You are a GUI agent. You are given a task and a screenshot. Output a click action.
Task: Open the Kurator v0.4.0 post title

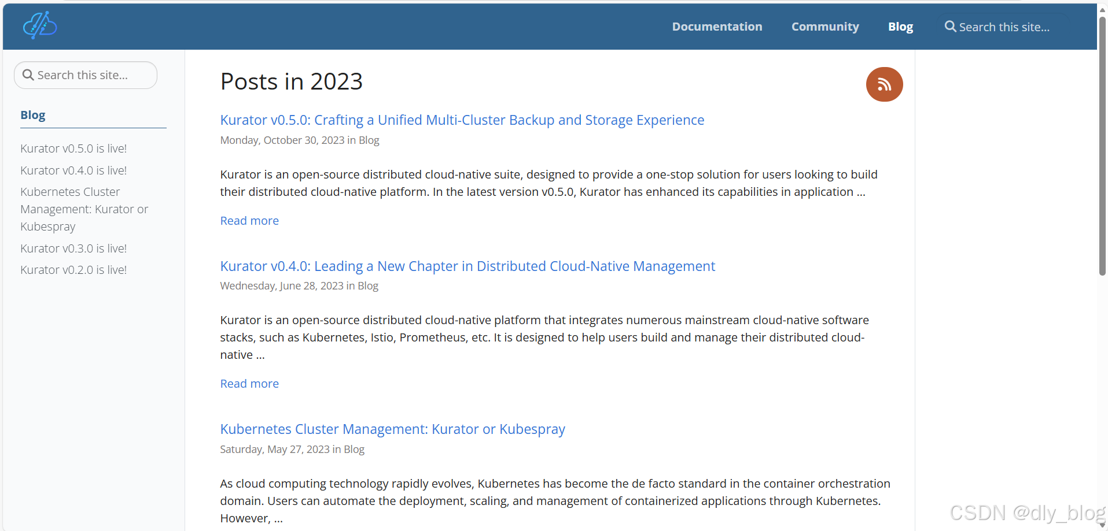click(x=468, y=266)
